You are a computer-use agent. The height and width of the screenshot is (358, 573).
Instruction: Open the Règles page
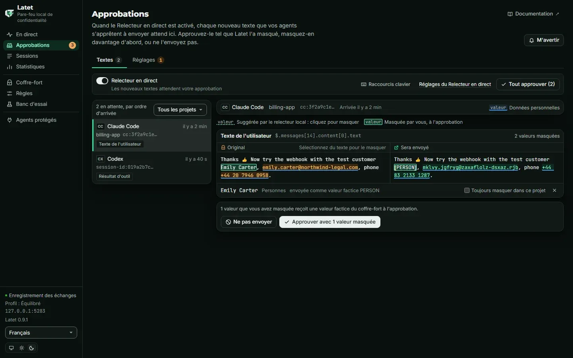(41, 93)
